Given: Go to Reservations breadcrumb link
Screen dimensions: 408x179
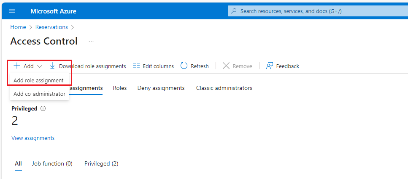Looking at the screenshot, I should 51,27.
